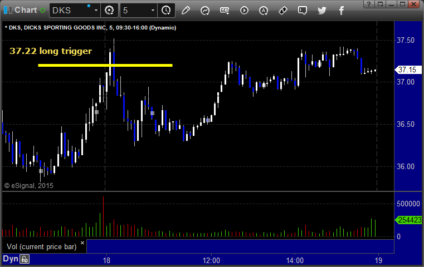Image resolution: width=424 pixels, height=267 pixels.
Task: Click the Chart title label
Action: coord(26,10)
